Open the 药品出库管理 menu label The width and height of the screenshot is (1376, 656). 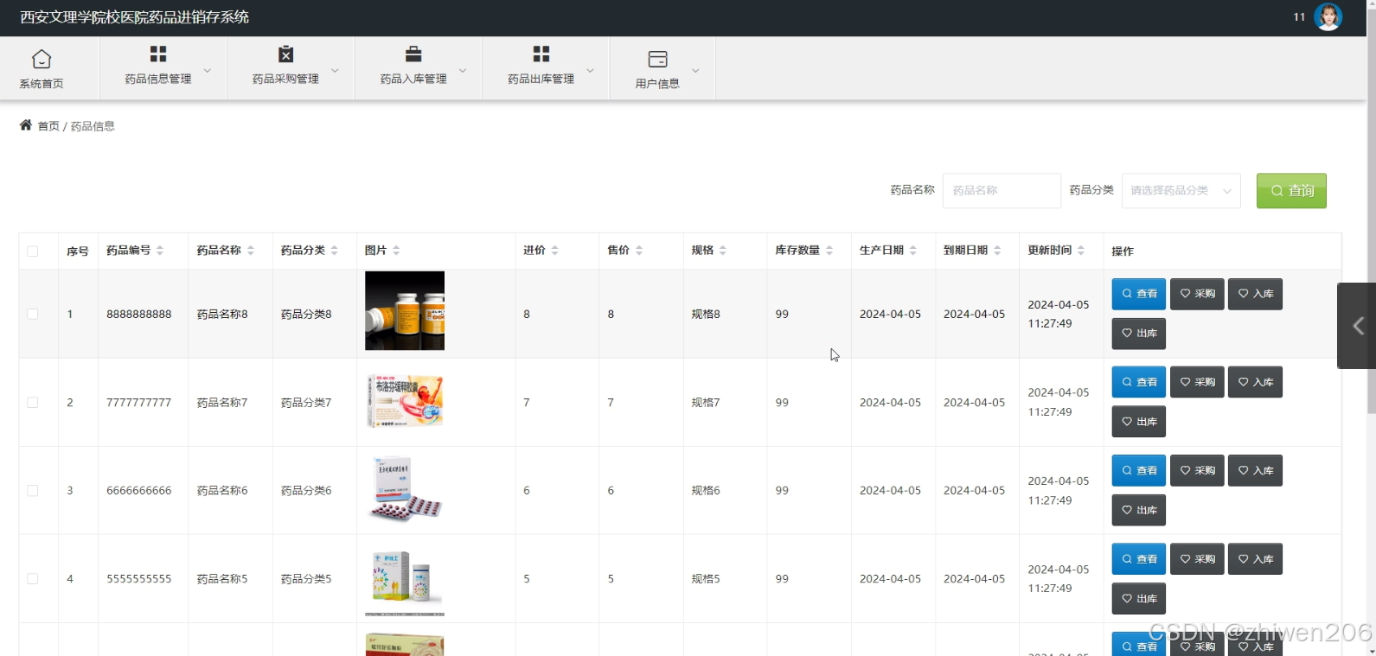click(541, 79)
